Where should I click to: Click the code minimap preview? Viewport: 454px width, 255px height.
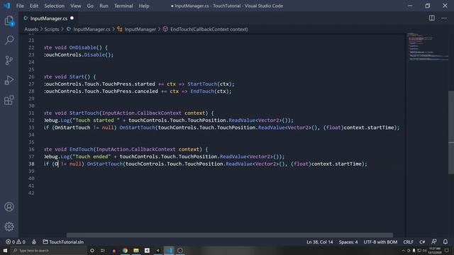click(427, 47)
